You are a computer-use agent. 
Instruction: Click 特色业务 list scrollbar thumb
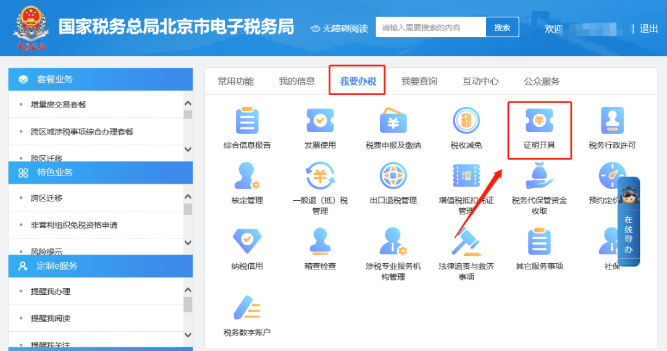coord(188,209)
